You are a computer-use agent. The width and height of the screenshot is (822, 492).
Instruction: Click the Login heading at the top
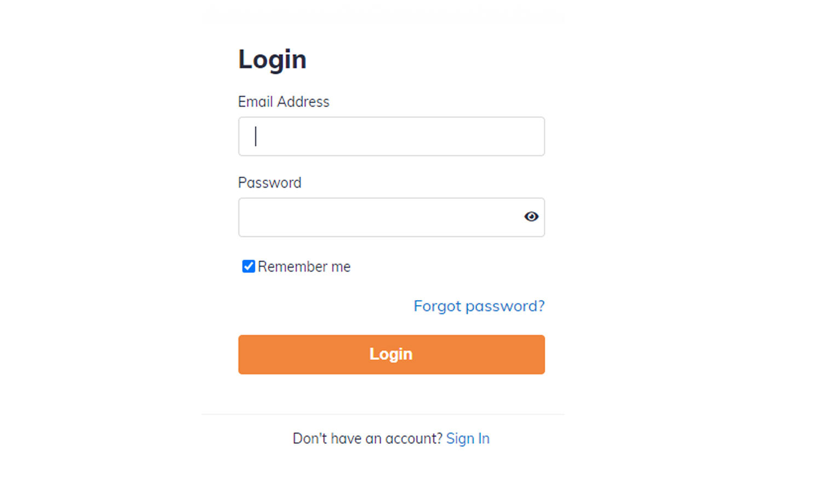coord(272,59)
